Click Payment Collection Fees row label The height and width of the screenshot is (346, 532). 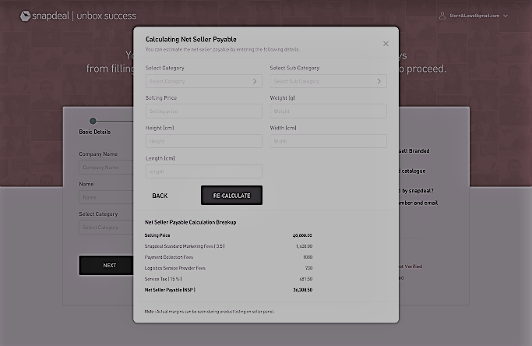pyautogui.click(x=168, y=257)
